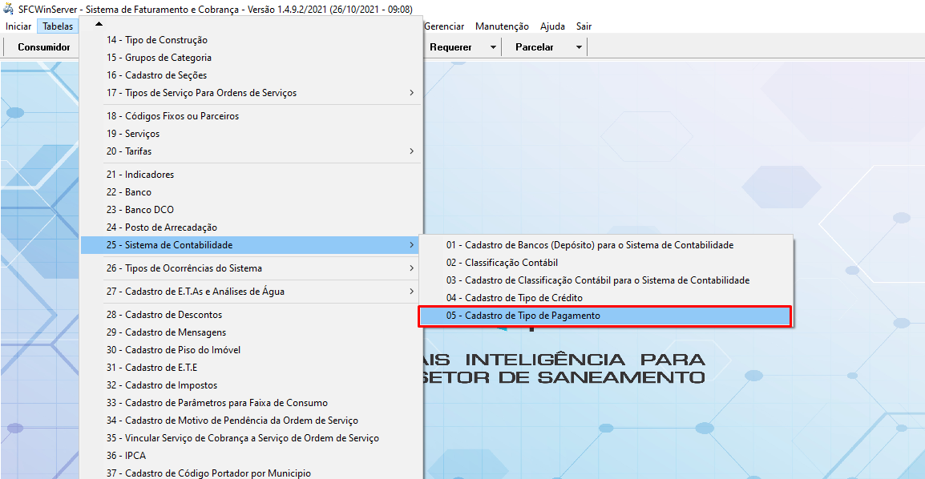Open the Tabelas menu
Image resolution: width=925 pixels, height=479 pixels.
pos(58,26)
